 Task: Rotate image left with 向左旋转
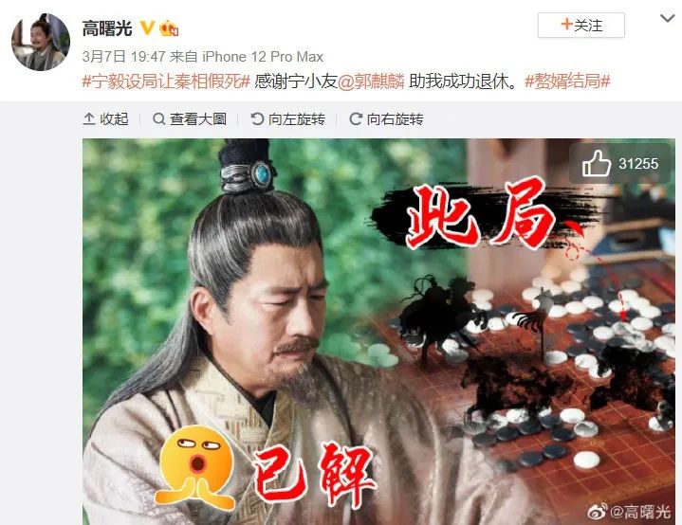tap(288, 118)
